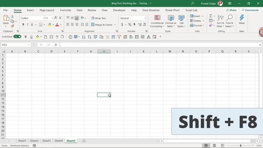The width and height of the screenshot is (263, 148).
Task: Open the Formulas tab
Action: pyautogui.click(x=66, y=10)
